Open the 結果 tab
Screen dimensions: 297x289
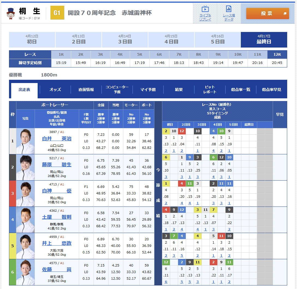click(x=179, y=90)
